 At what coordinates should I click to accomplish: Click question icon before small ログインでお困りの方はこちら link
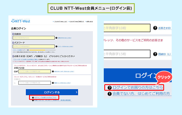[x=33, y=97]
